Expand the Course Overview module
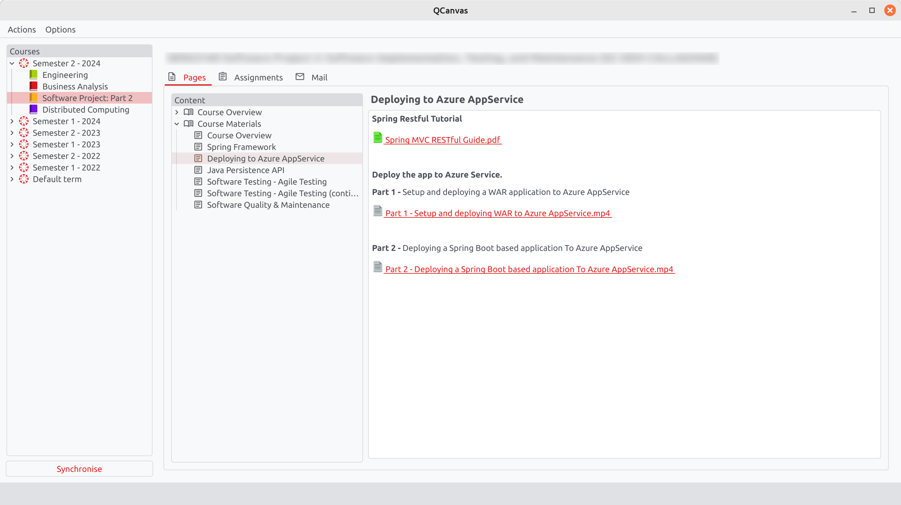Viewport: 901px width, 505px height. [x=177, y=112]
